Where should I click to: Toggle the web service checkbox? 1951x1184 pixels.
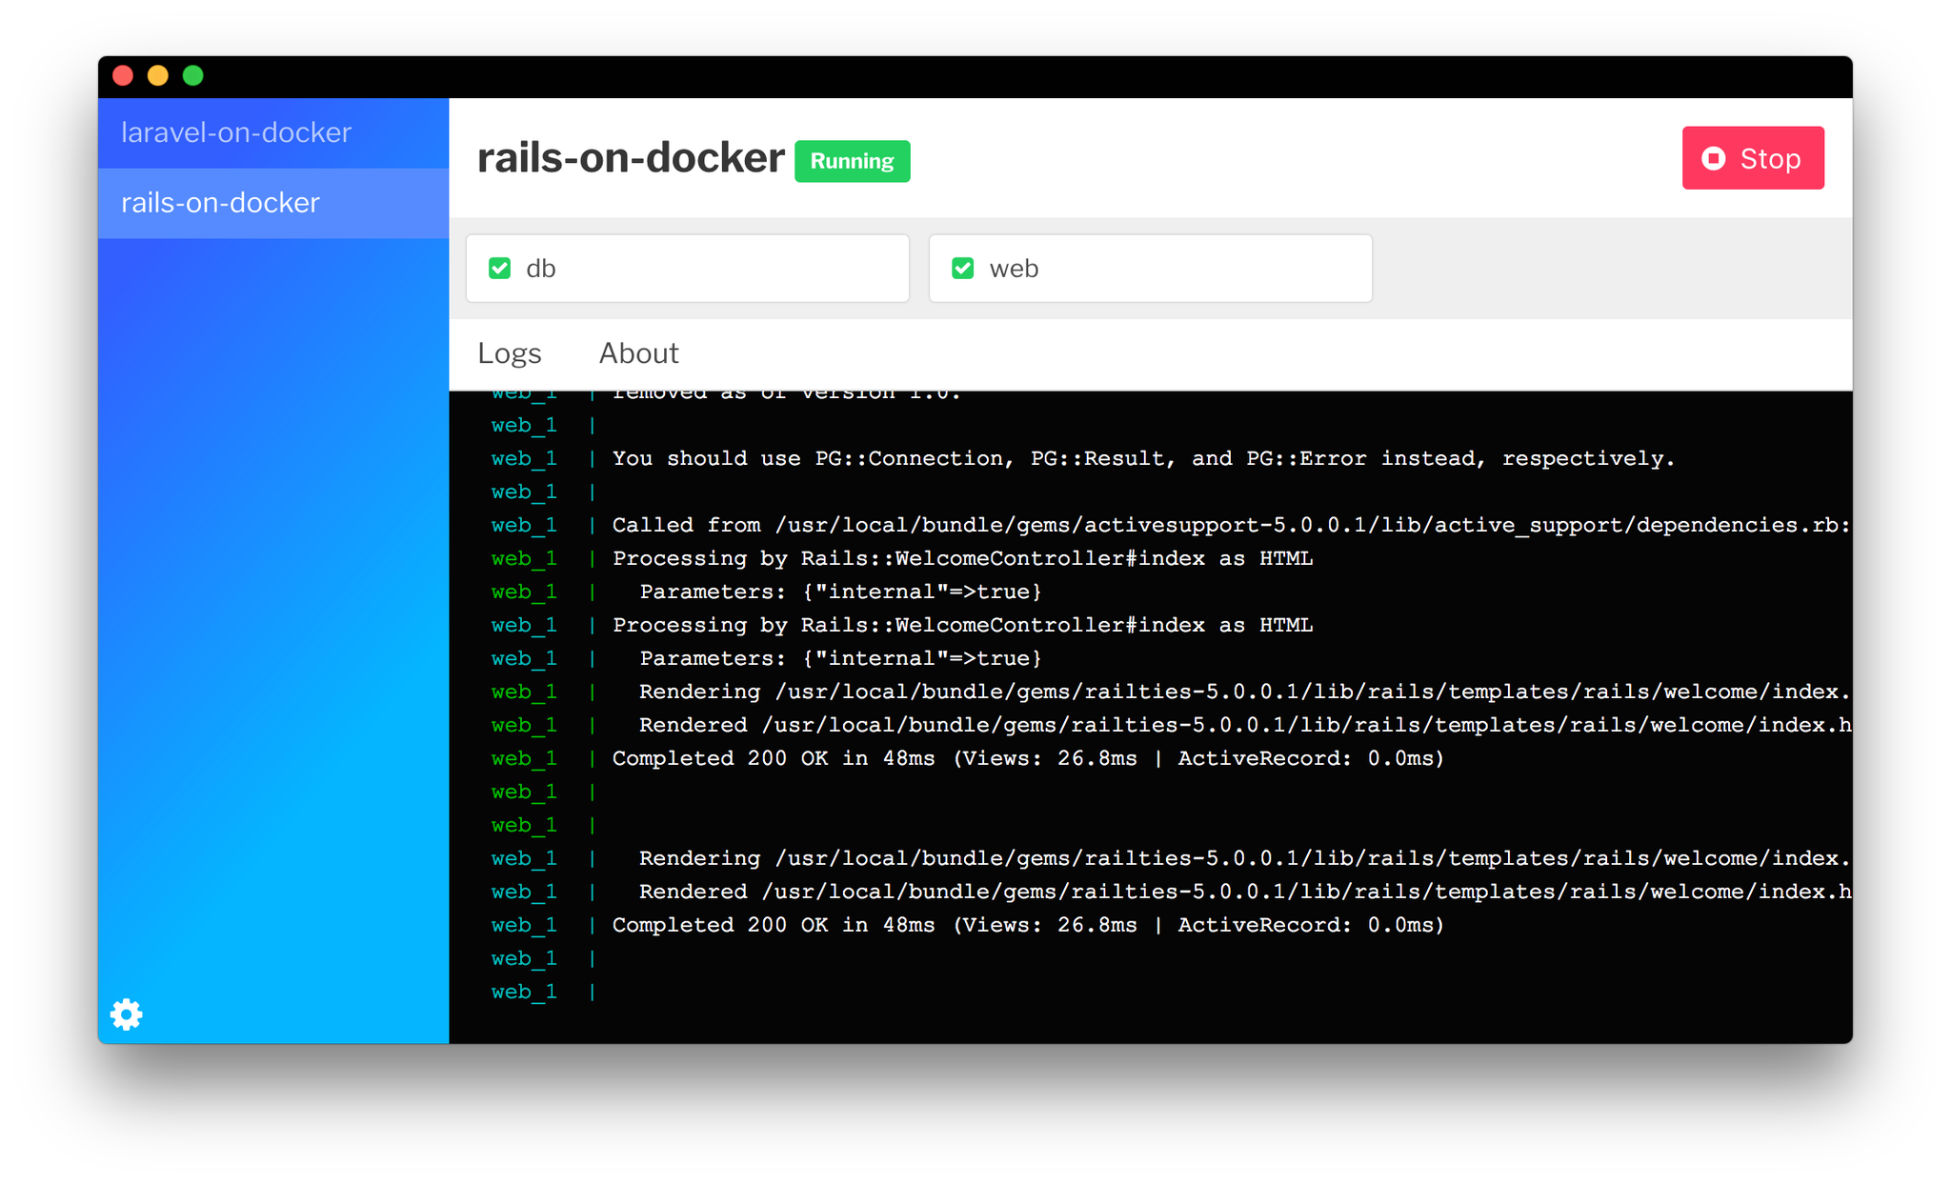962,269
